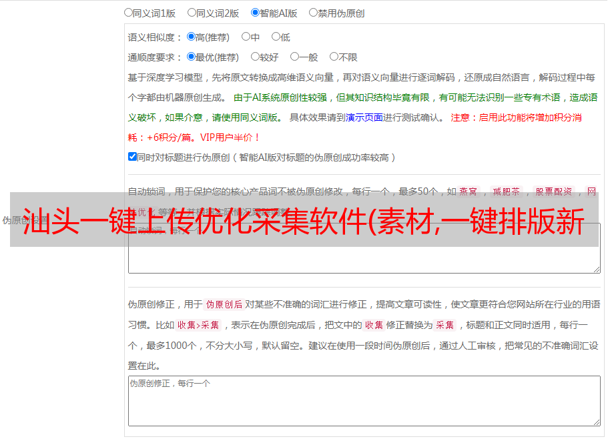
Task: Click into the 自动锁词 textarea
Action: (x=364, y=248)
